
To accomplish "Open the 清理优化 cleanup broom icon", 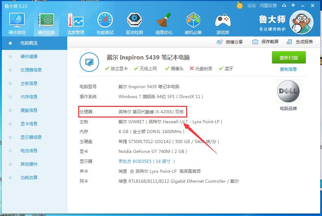I will (x=164, y=23).
